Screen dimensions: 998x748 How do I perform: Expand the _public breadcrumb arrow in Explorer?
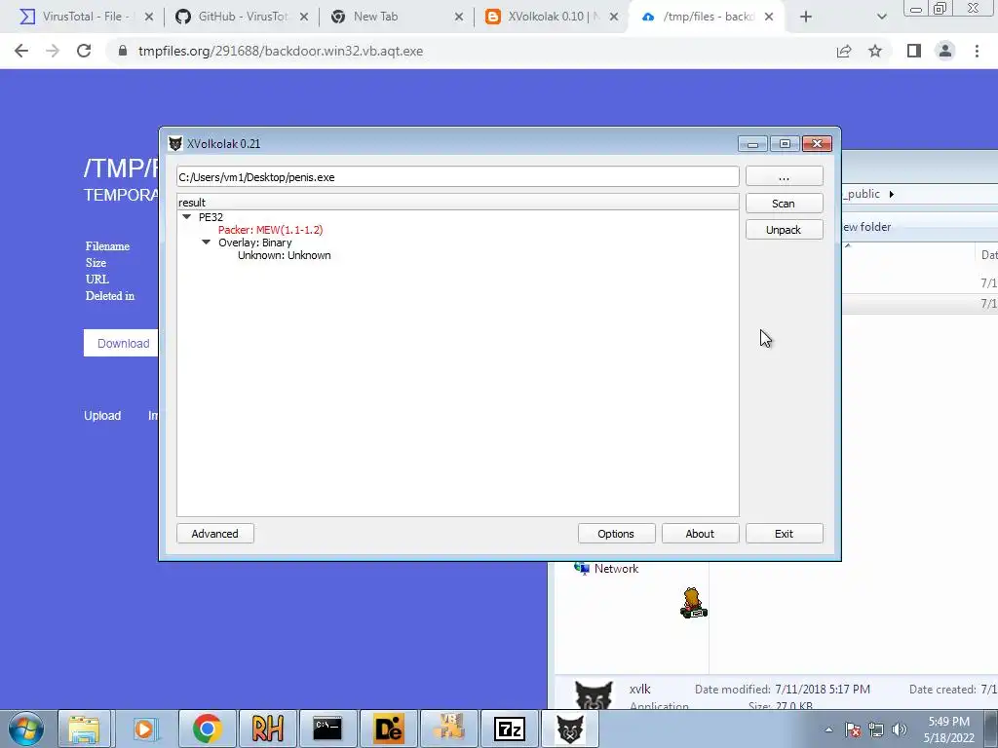point(891,194)
